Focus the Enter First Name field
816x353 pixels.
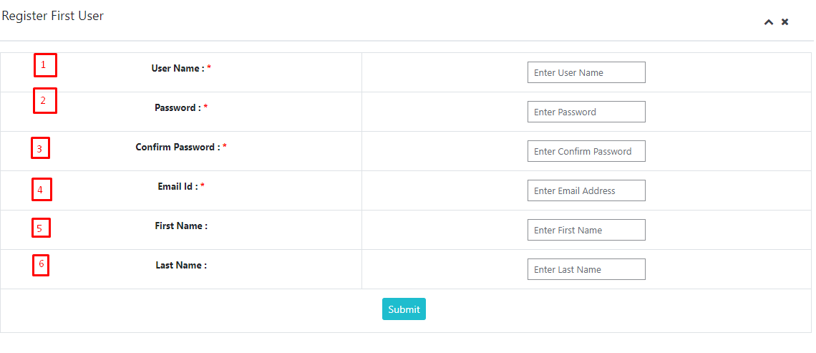(x=586, y=230)
